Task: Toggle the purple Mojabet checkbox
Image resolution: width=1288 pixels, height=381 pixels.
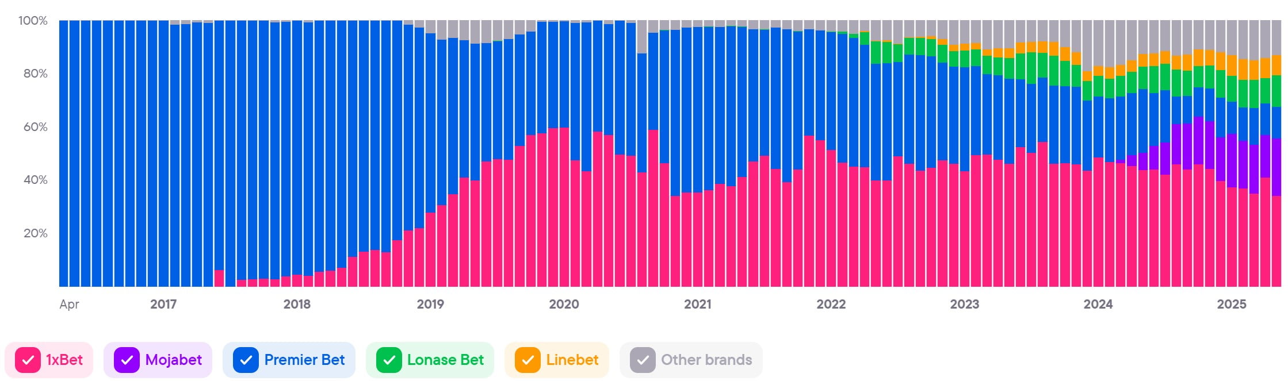Action: [x=127, y=360]
